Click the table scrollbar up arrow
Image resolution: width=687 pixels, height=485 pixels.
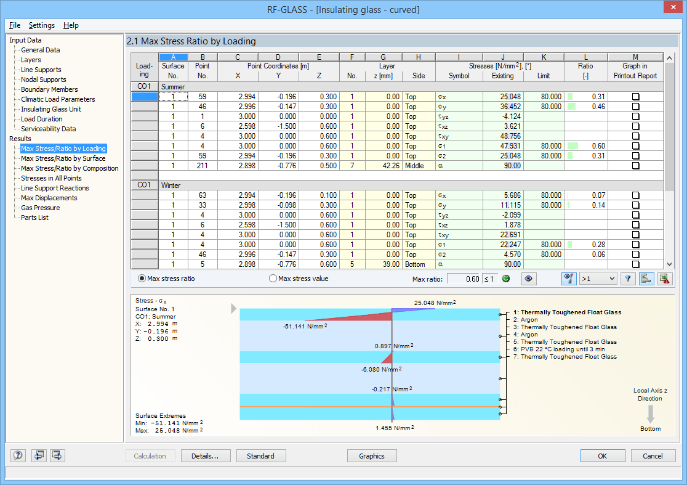pos(669,58)
